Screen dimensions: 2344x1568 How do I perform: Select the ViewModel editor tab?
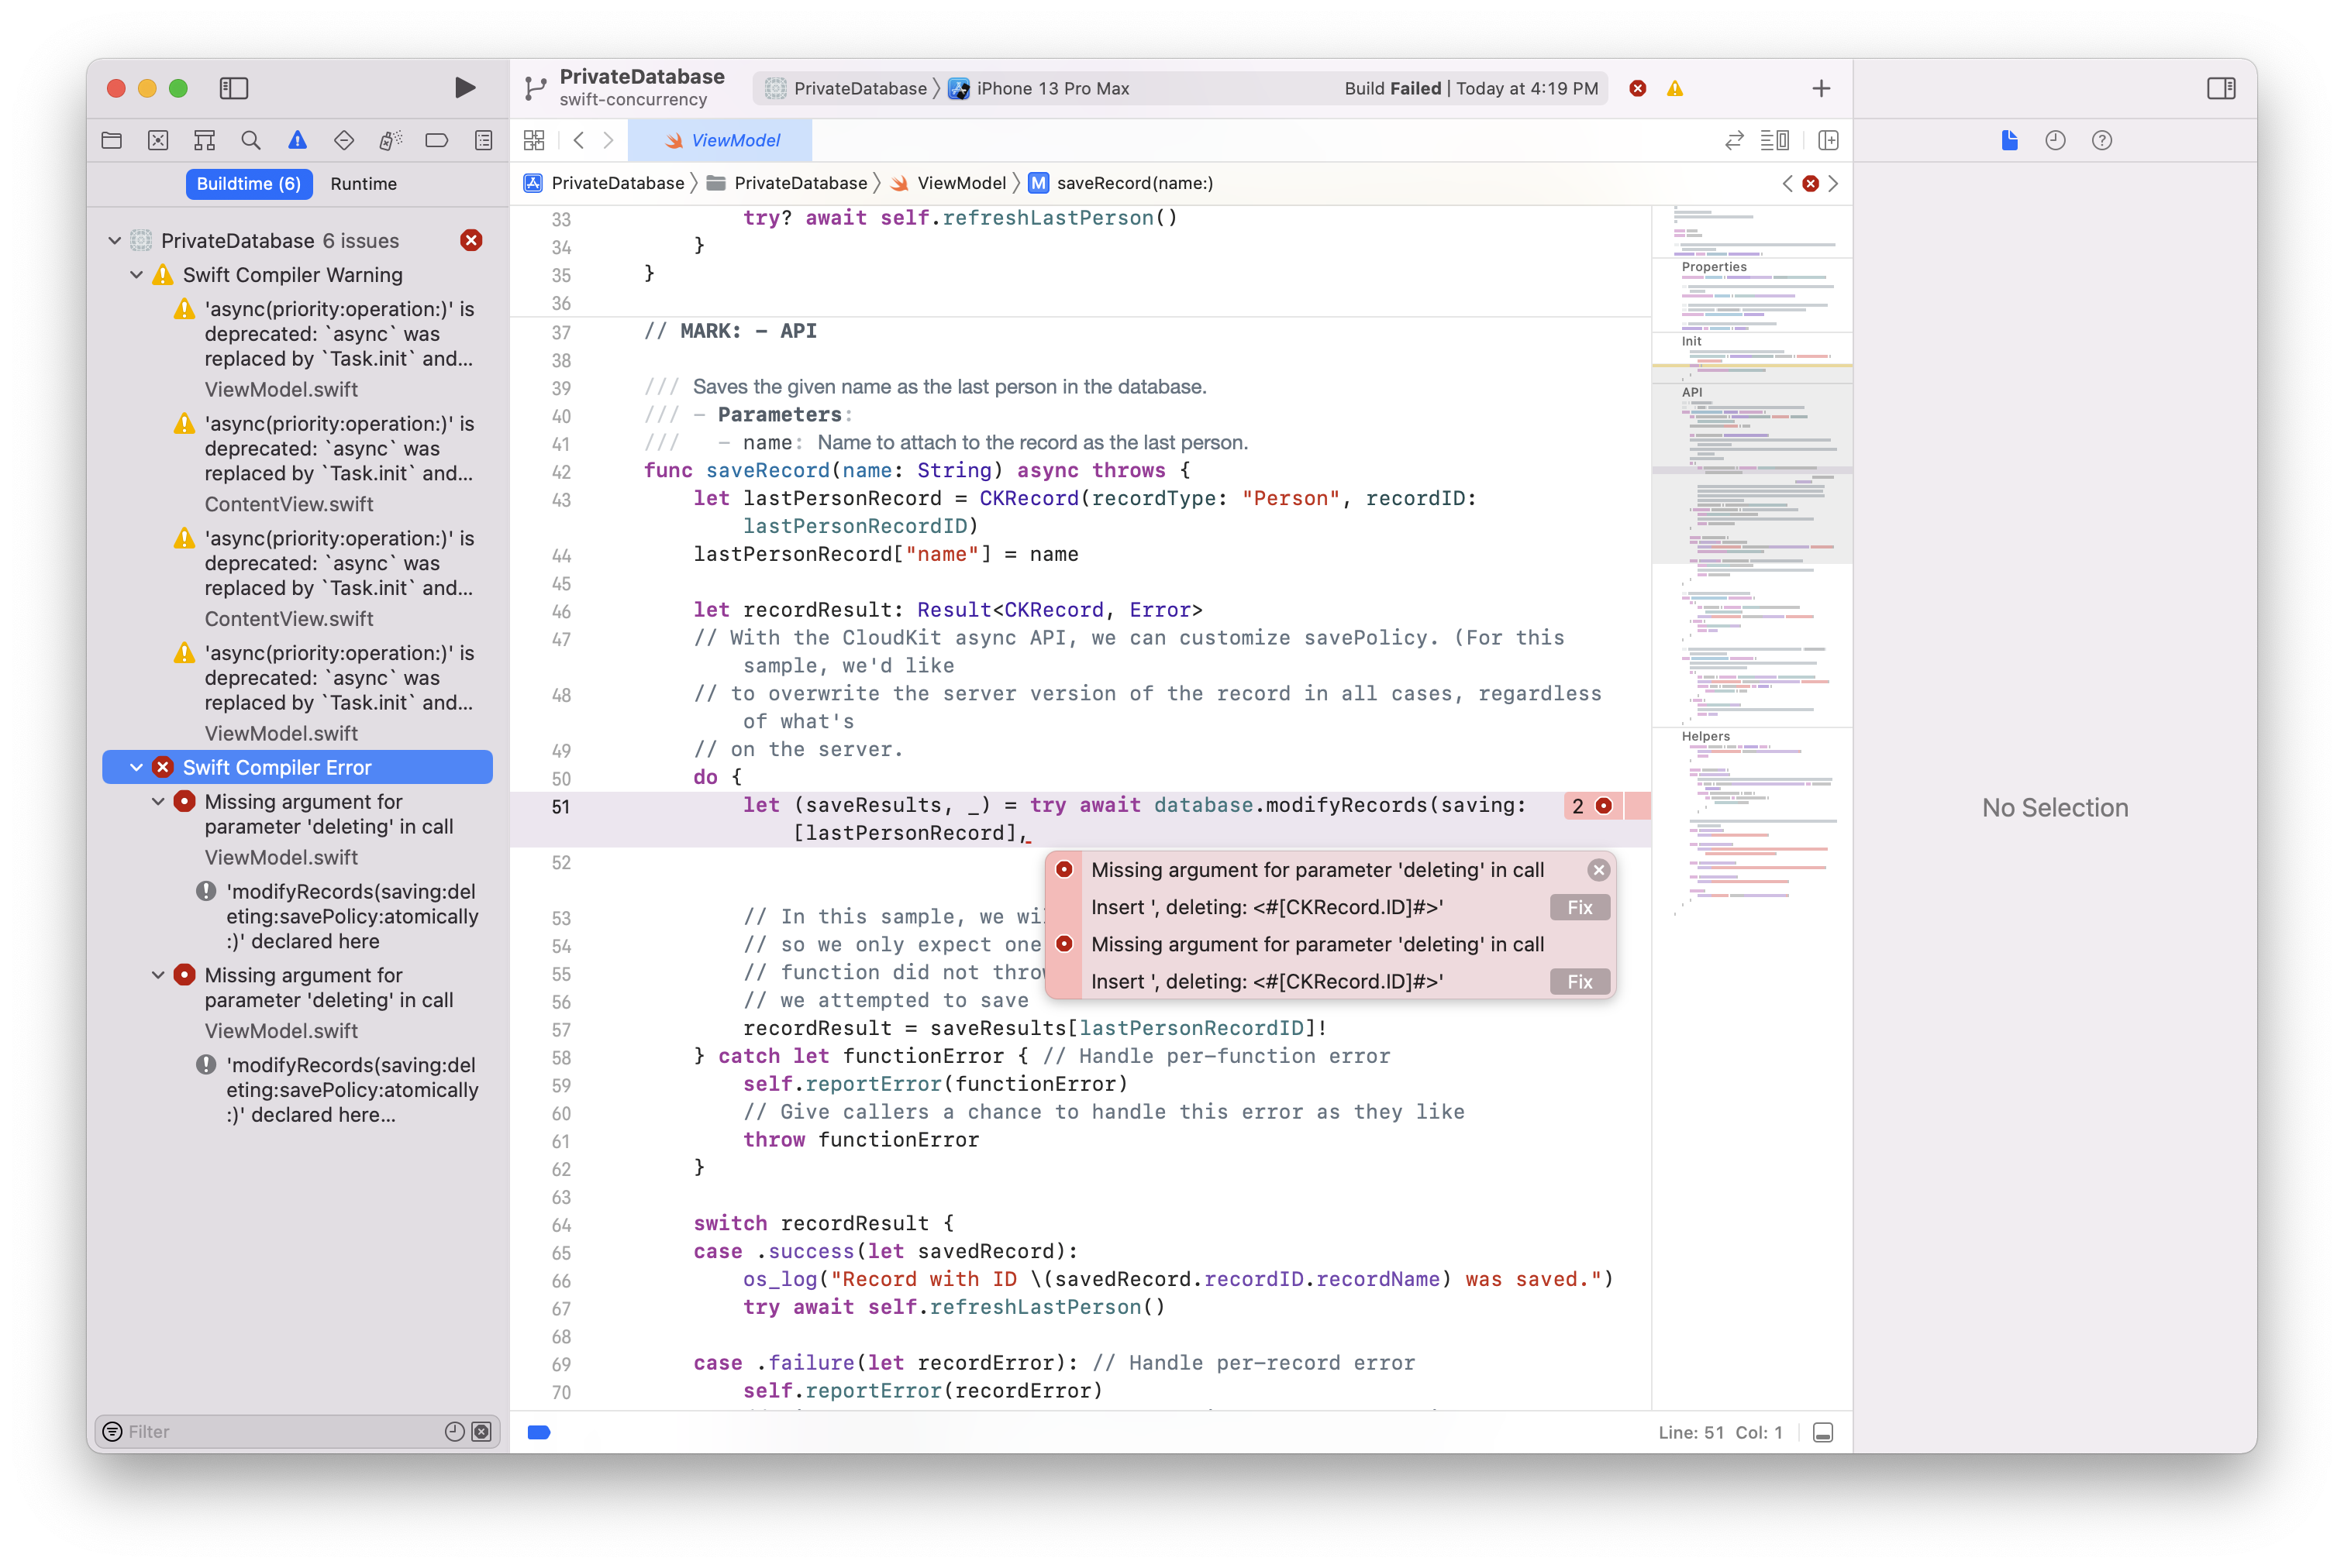pos(722,140)
